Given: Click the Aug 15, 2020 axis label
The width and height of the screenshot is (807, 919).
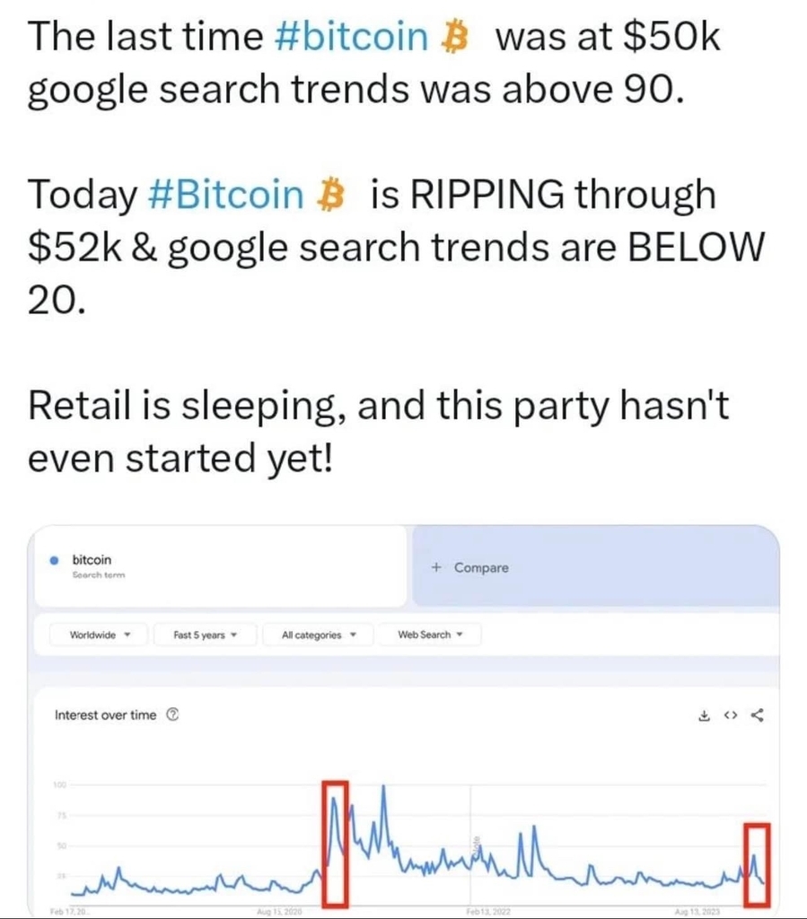Looking at the screenshot, I should click(279, 912).
